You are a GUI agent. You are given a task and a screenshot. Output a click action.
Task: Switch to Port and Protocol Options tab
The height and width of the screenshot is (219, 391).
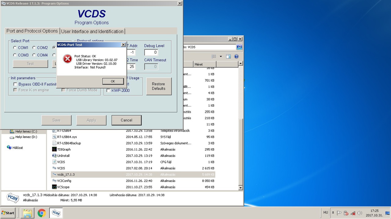click(32, 31)
